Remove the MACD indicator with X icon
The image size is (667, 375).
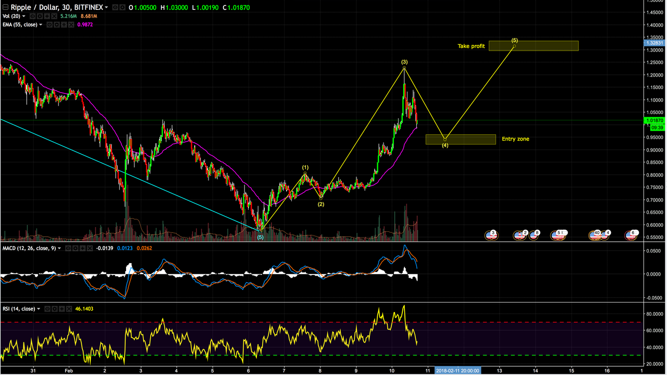coord(90,248)
